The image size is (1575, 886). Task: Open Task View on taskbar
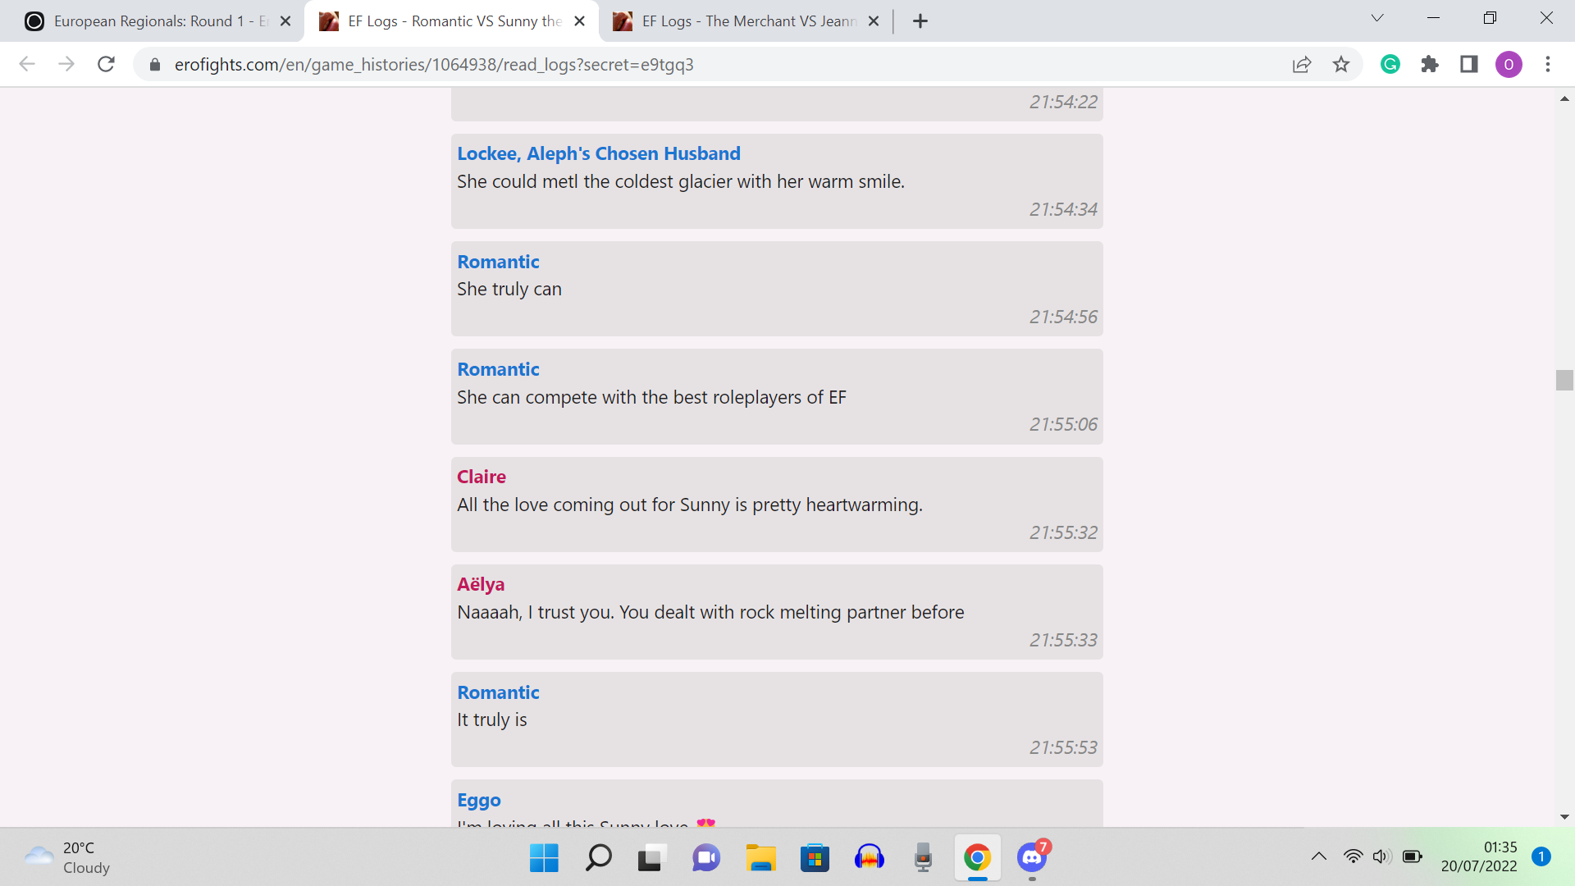tap(652, 858)
